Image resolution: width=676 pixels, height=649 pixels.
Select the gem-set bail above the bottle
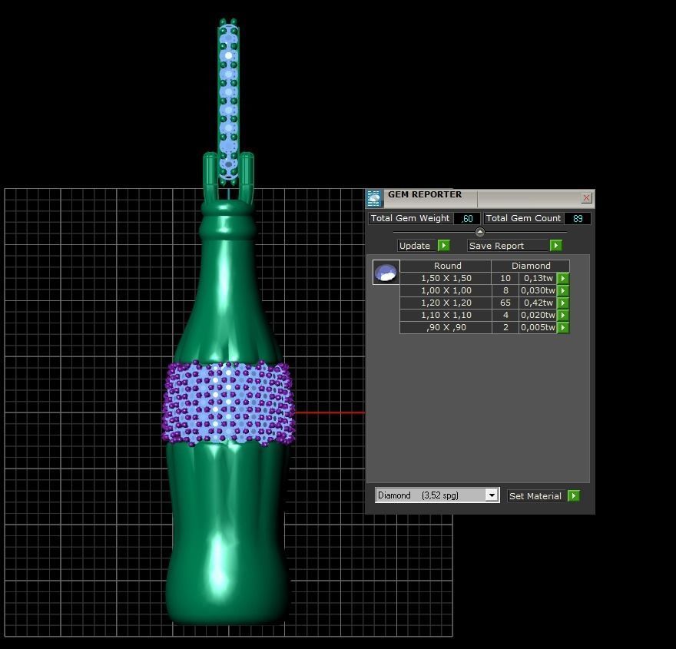pos(228,101)
